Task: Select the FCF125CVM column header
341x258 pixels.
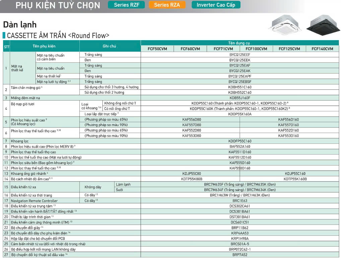Action: pyautogui.click(x=289, y=49)
